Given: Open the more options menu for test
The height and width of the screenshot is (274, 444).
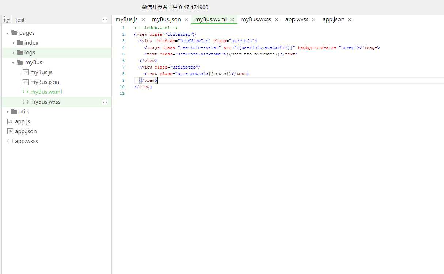Looking at the screenshot, I should 105,20.
